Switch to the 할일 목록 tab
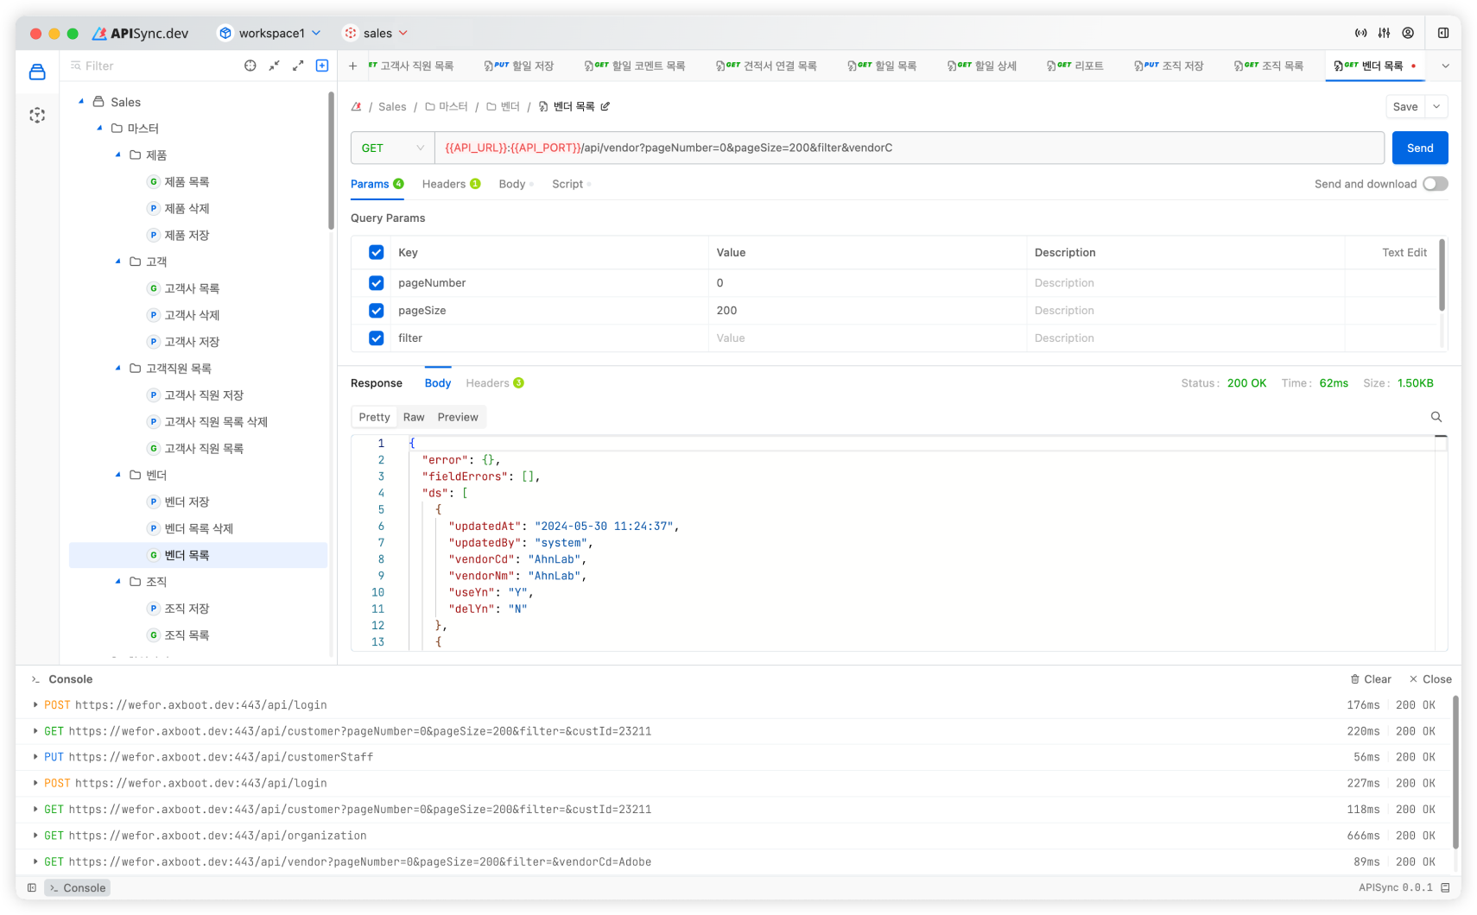 pos(882,66)
